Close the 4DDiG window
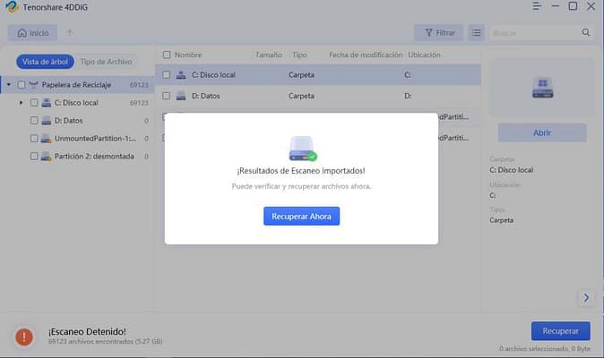Viewport: 604px width, 358px height. (x=591, y=6)
